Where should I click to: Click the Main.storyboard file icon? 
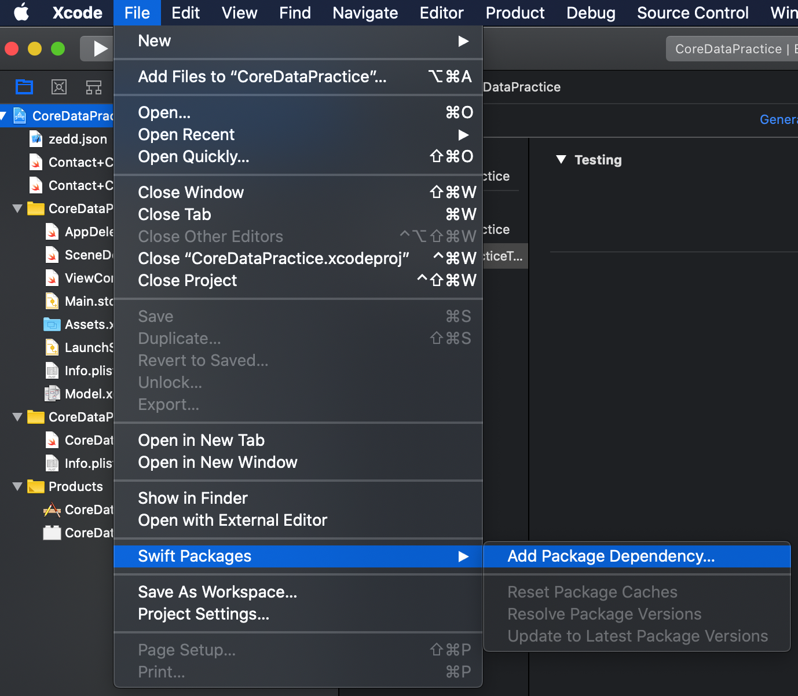[x=52, y=301]
